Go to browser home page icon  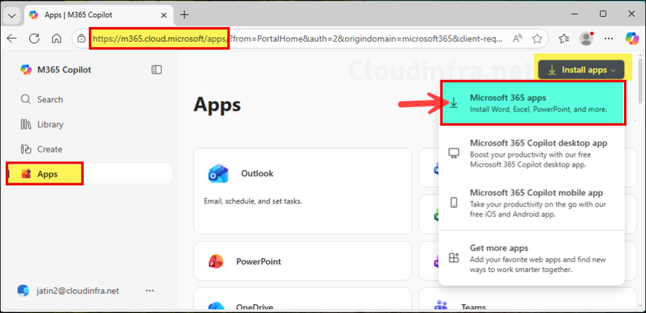(x=56, y=38)
